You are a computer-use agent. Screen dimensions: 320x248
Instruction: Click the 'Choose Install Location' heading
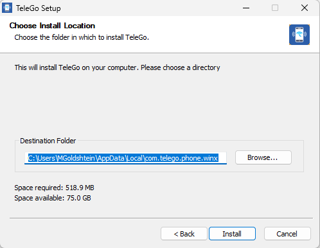52,26
